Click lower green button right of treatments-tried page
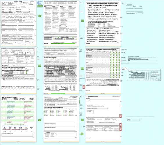 [40, 120]
